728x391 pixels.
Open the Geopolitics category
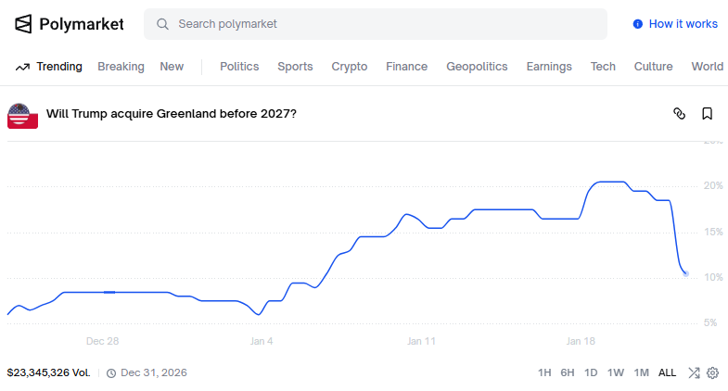pos(477,67)
